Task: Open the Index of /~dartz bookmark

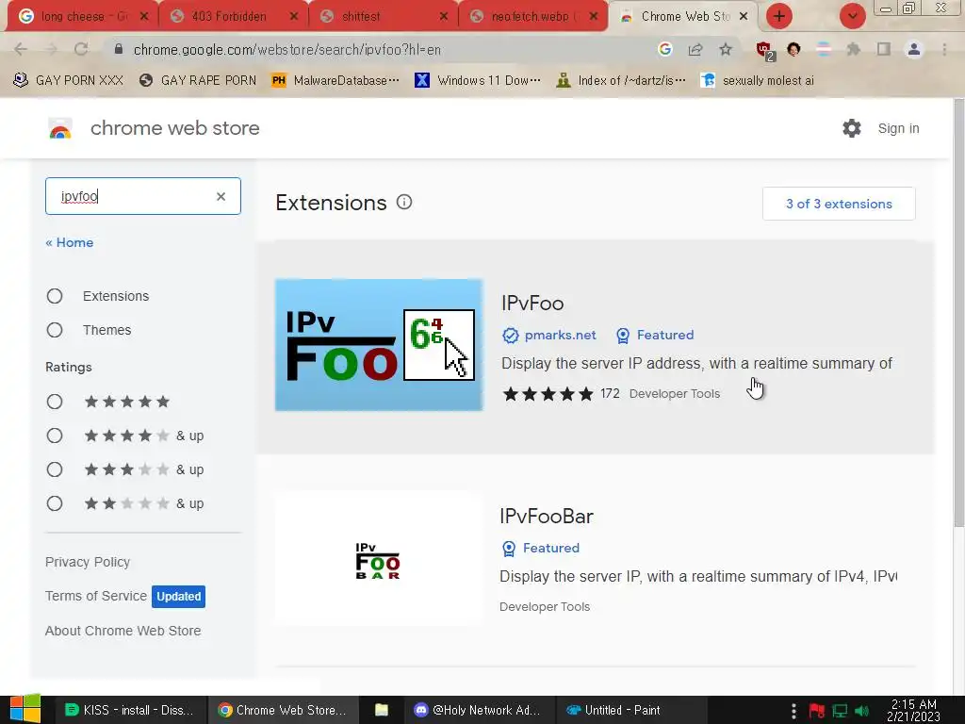Action: pos(620,81)
